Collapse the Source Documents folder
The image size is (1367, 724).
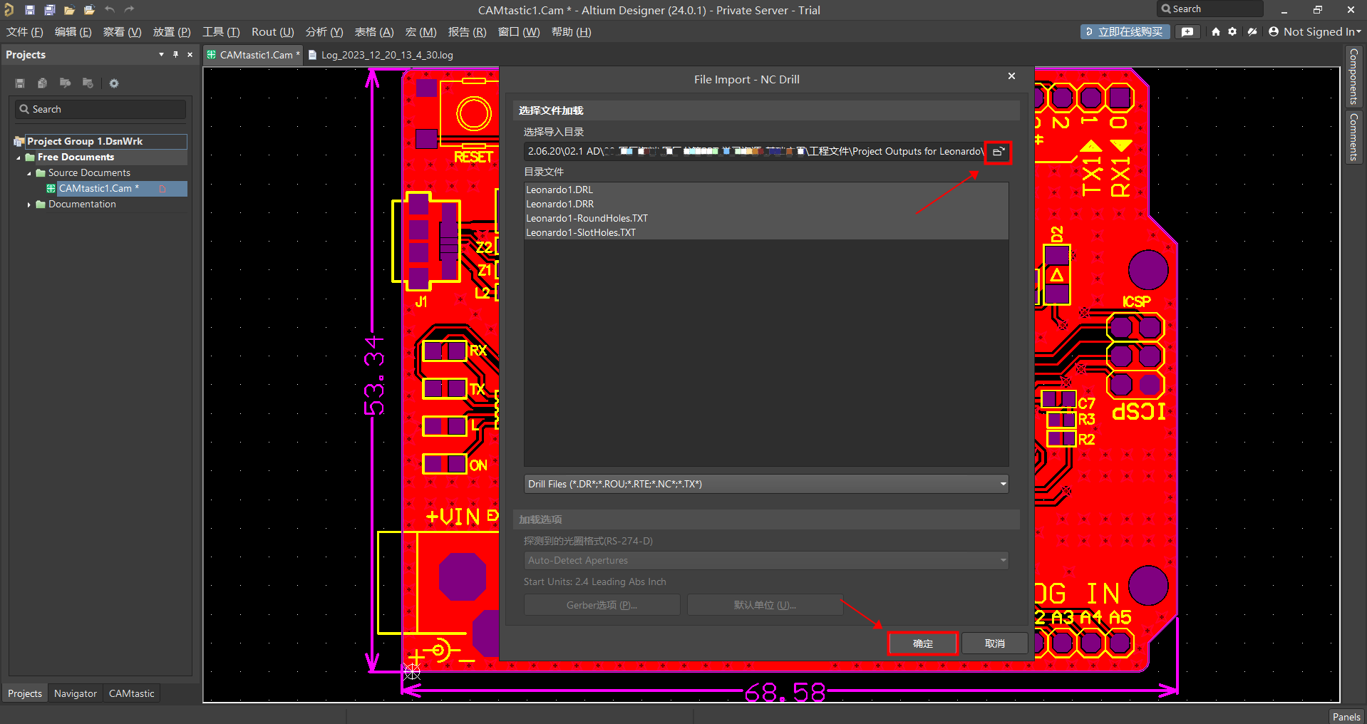point(29,173)
